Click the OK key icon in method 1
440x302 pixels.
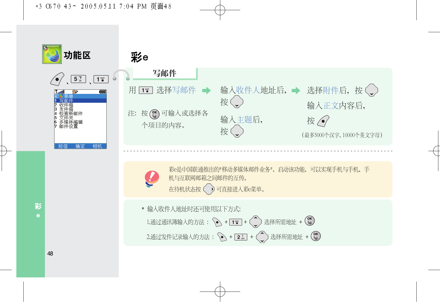[x=310, y=221]
